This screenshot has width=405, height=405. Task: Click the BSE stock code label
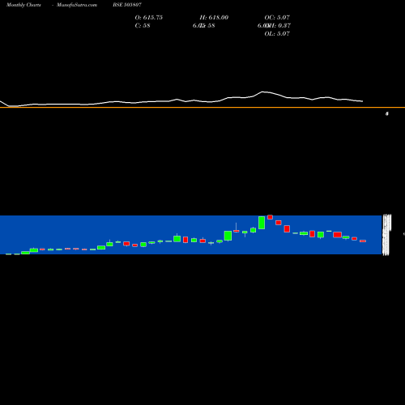tap(127, 5)
